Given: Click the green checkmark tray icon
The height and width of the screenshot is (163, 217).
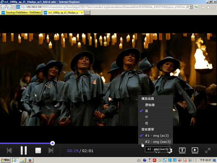Looking at the screenshot, I should tap(159, 160).
